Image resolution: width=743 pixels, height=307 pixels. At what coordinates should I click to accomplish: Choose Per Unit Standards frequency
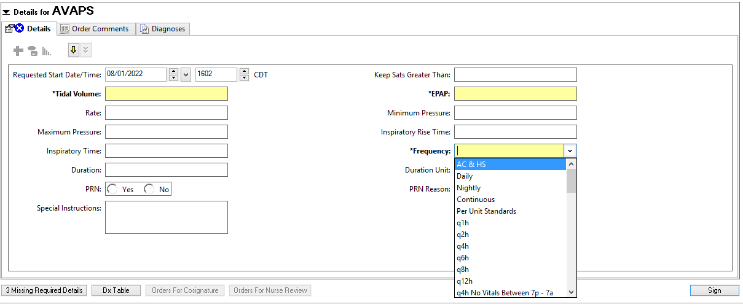pos(510,211)
